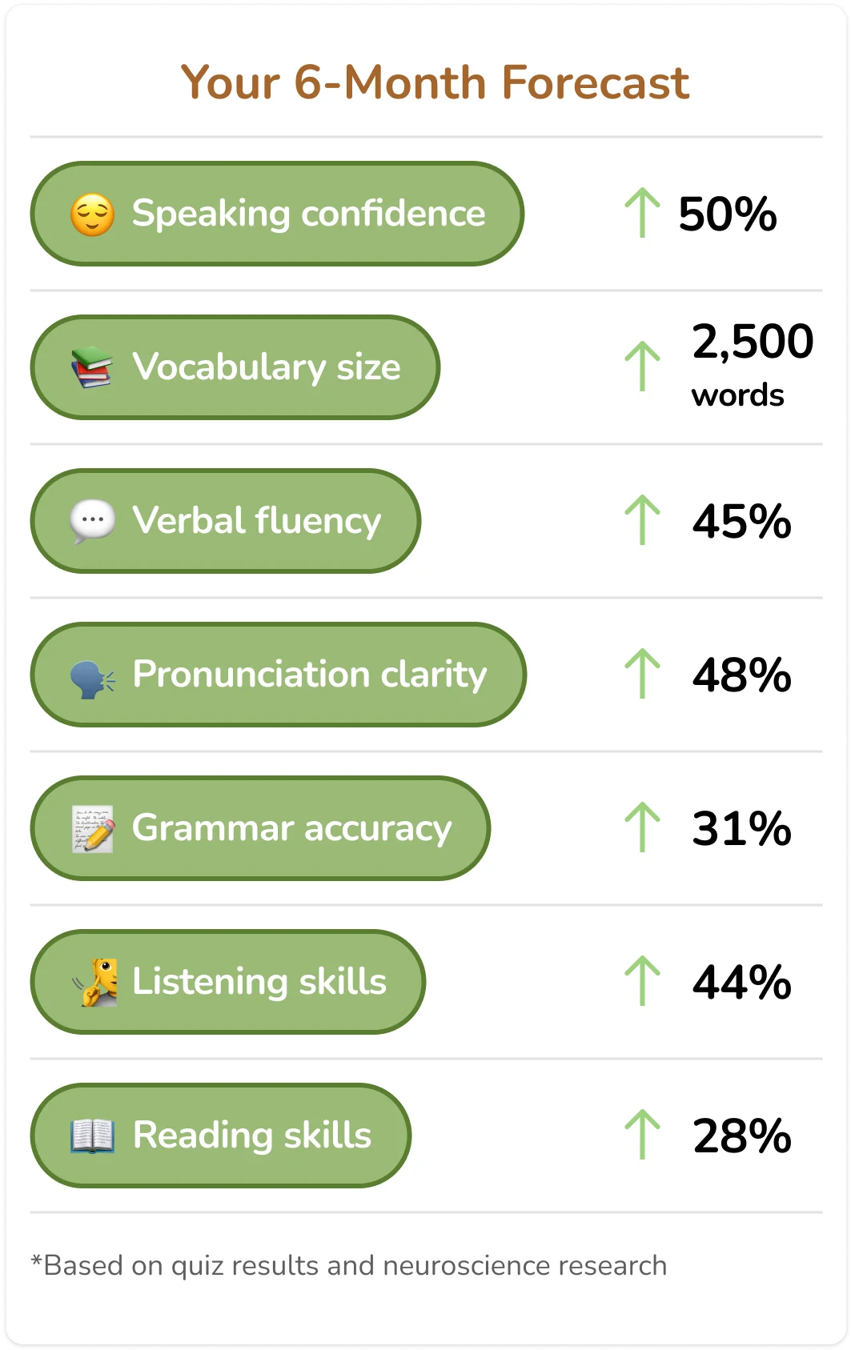Tap the Grammar accuracy pill
851x1350 pixels.
tap(260, 828)
